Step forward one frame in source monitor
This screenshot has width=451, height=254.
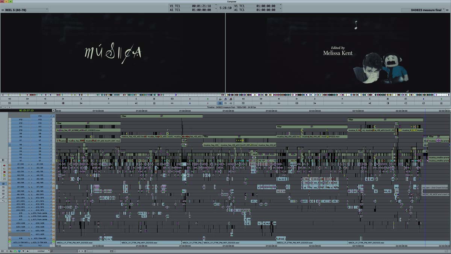coord(63,98)
